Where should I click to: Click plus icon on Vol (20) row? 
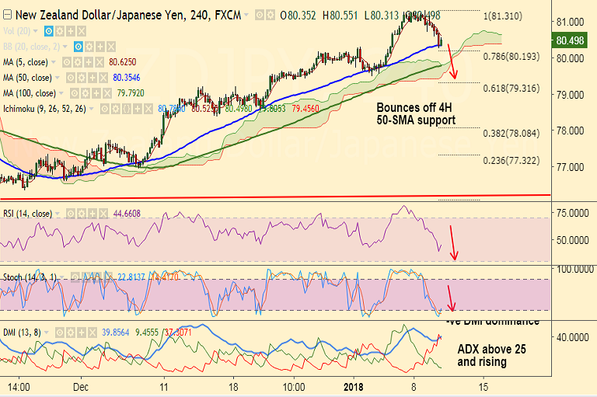[x=71, y=31]
